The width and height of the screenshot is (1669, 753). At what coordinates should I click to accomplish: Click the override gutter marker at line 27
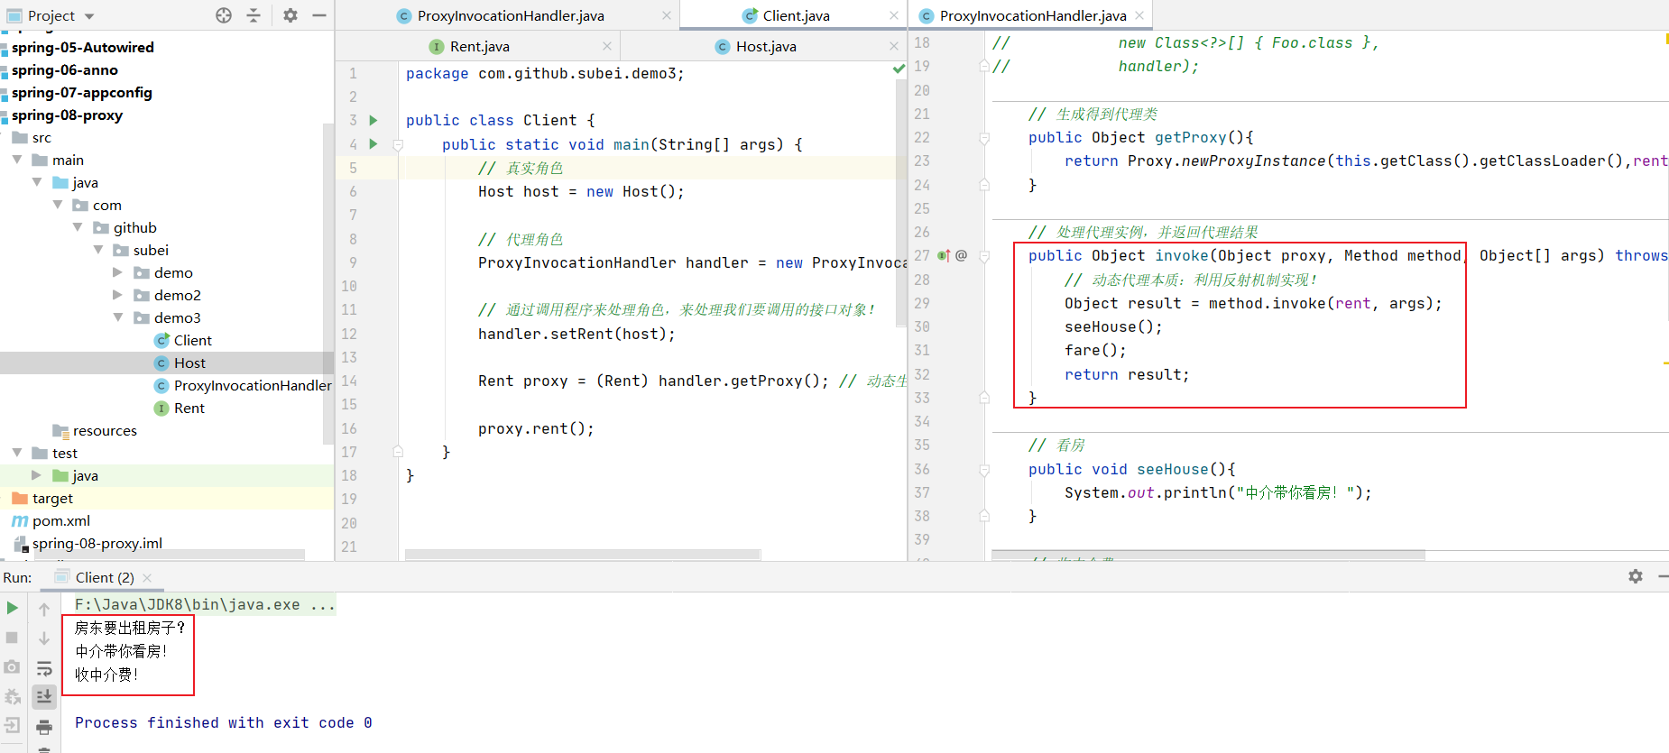click(944, 256)
